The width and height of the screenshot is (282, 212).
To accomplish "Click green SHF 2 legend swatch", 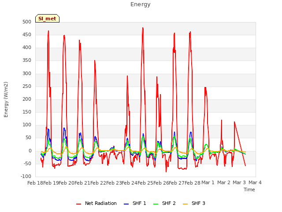I will coord(156,204).
